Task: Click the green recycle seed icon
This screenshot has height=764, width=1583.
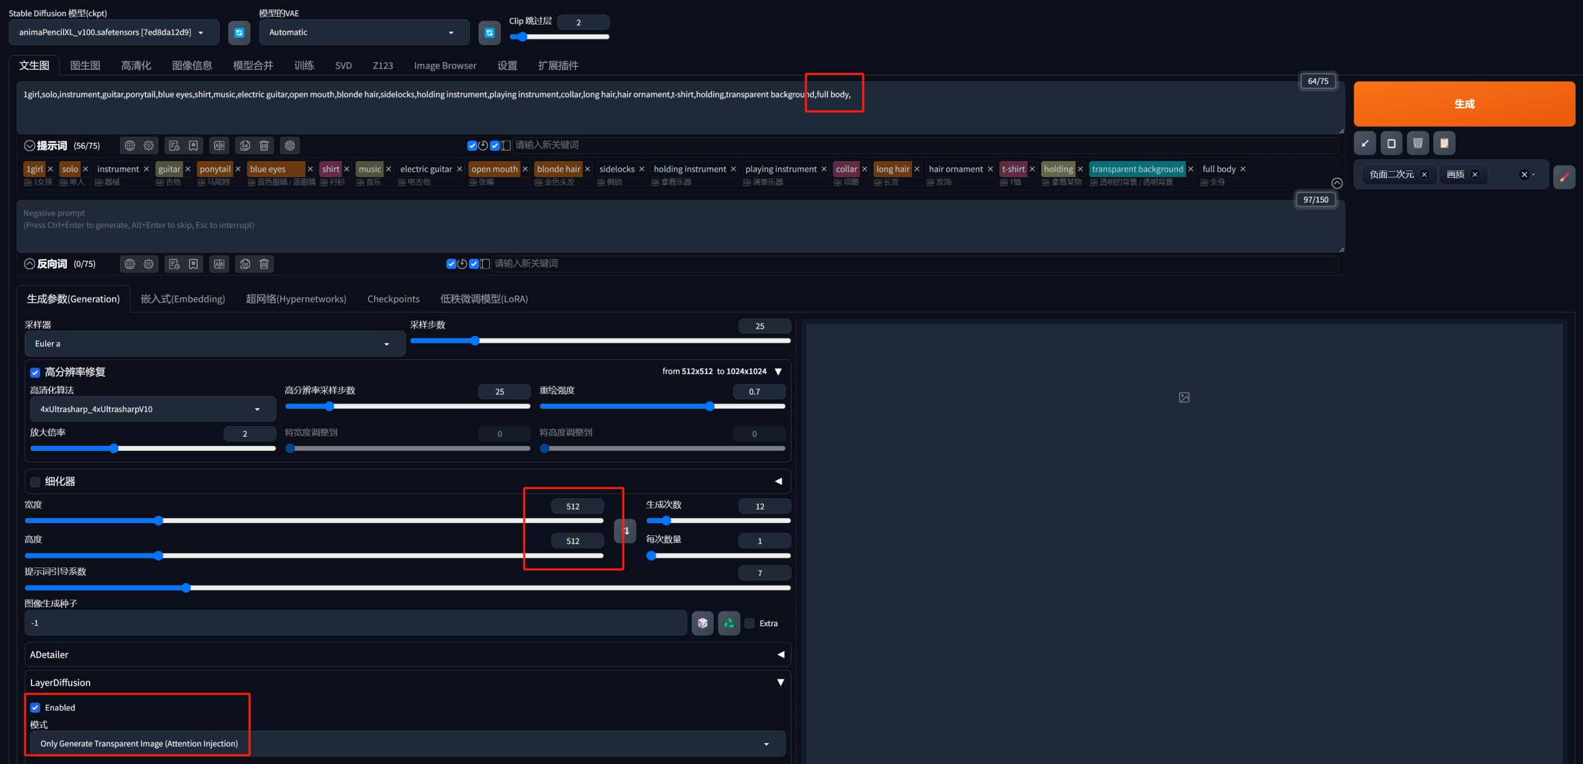Action: 729,623
